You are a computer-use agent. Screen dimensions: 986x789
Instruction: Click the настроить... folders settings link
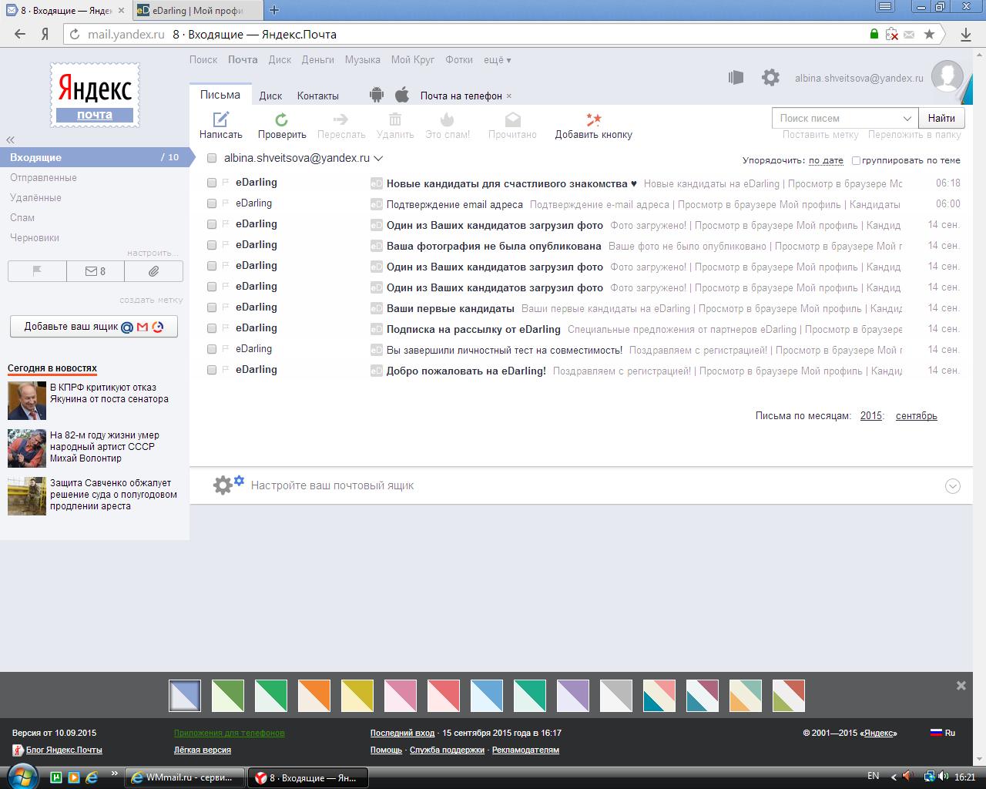click(x=153, y=253)
